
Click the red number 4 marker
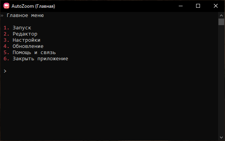click(6, 46)
